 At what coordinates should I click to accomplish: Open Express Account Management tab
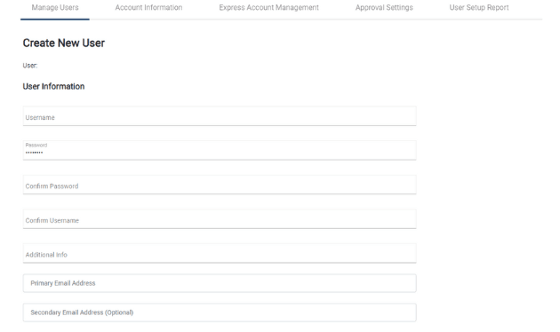(x=269, y=7)
